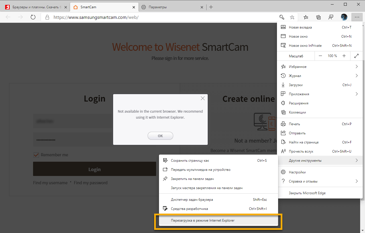Select Прочесть вслух menu item
This screenshot has height=233, width=365.
coord(319,151)
